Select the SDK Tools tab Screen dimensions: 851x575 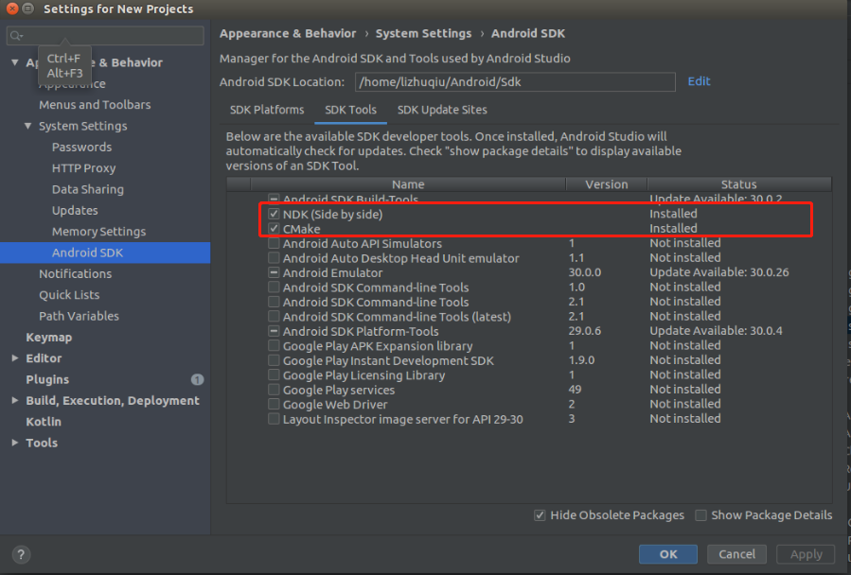pos(350,110)
